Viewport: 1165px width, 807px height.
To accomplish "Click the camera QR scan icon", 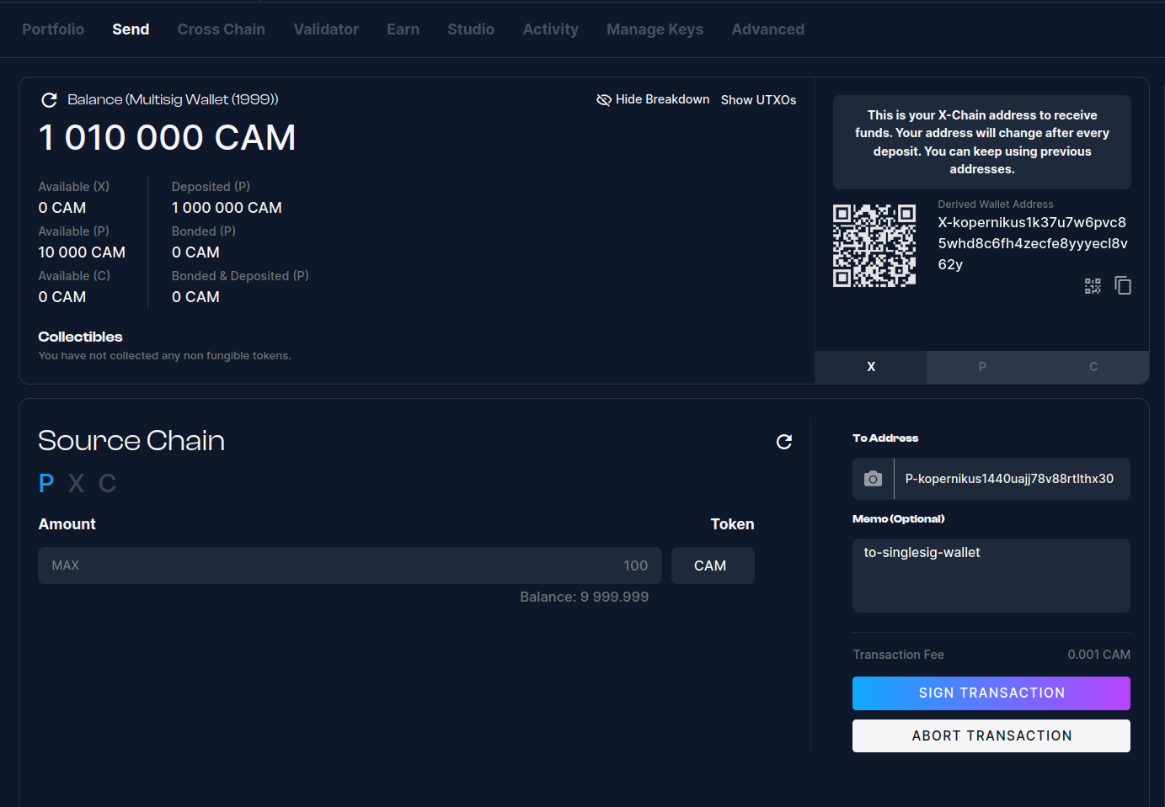I will (873, 479).
